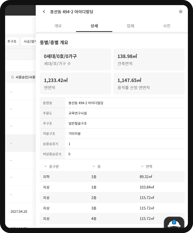Click the 시공/설계 filter chip
This screenshot has height=233, width=193.
(x=28, y=41)
